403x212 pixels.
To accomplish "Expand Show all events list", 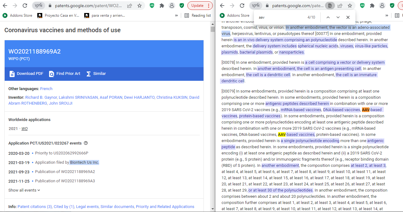I will tap(24, 190).
